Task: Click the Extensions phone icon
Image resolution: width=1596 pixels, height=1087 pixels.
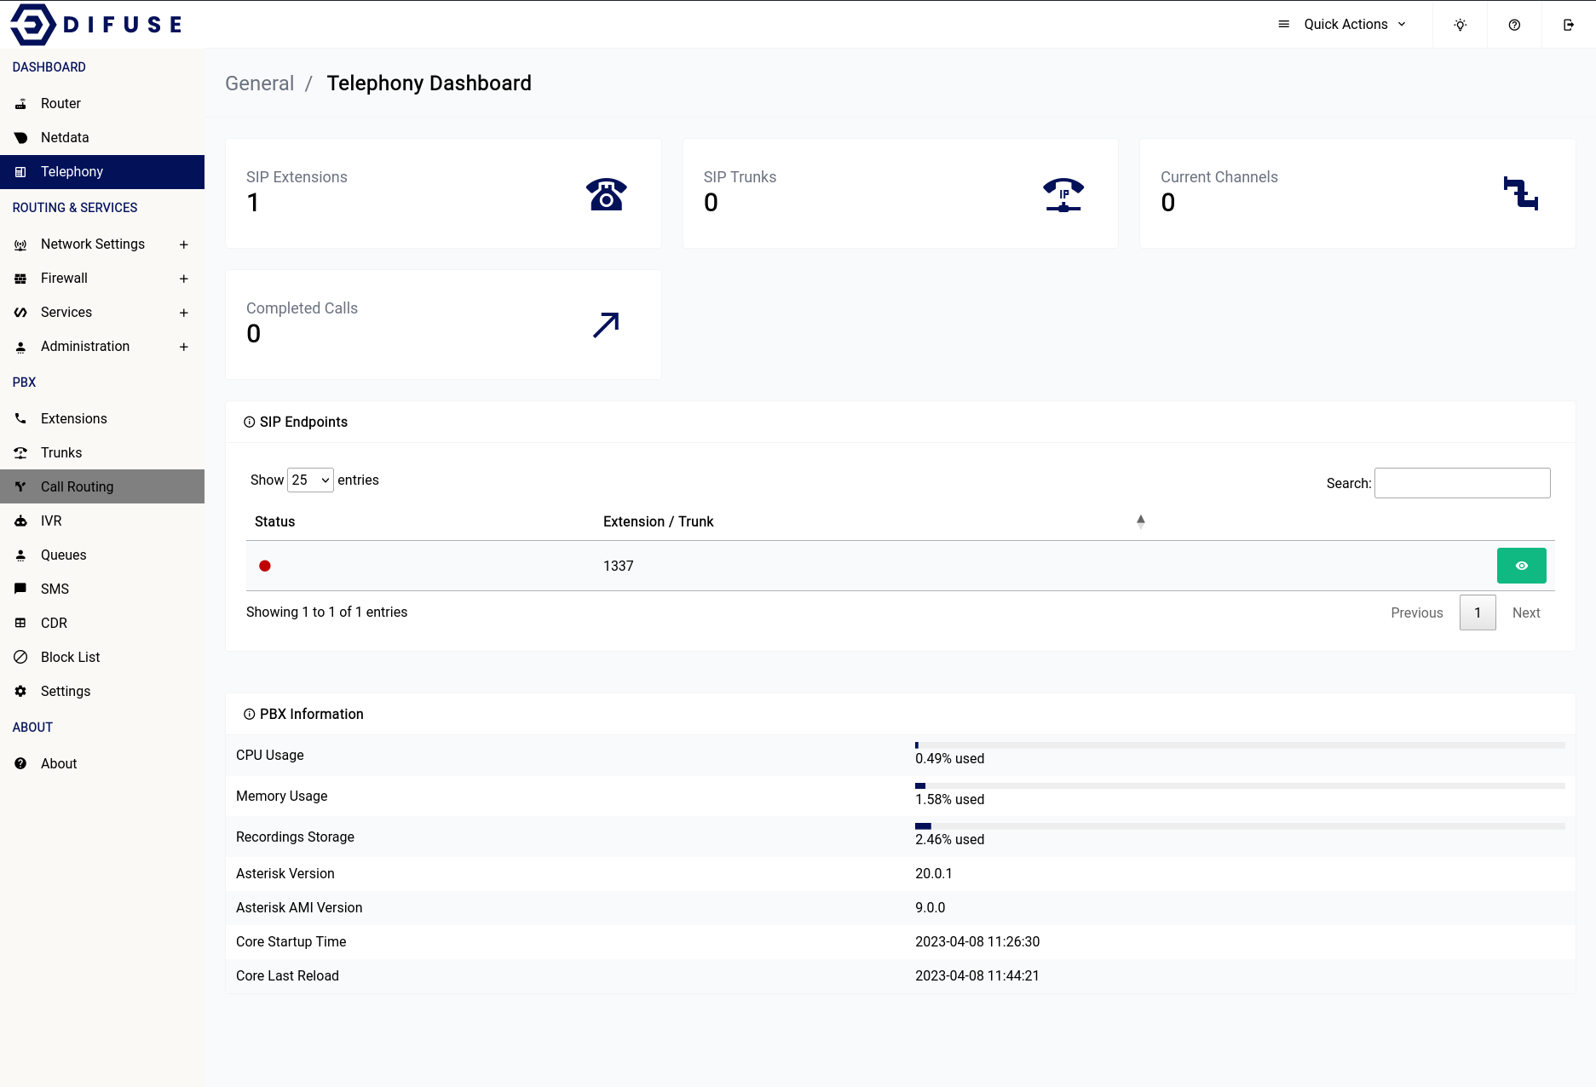Action: [x=20, y=419]
